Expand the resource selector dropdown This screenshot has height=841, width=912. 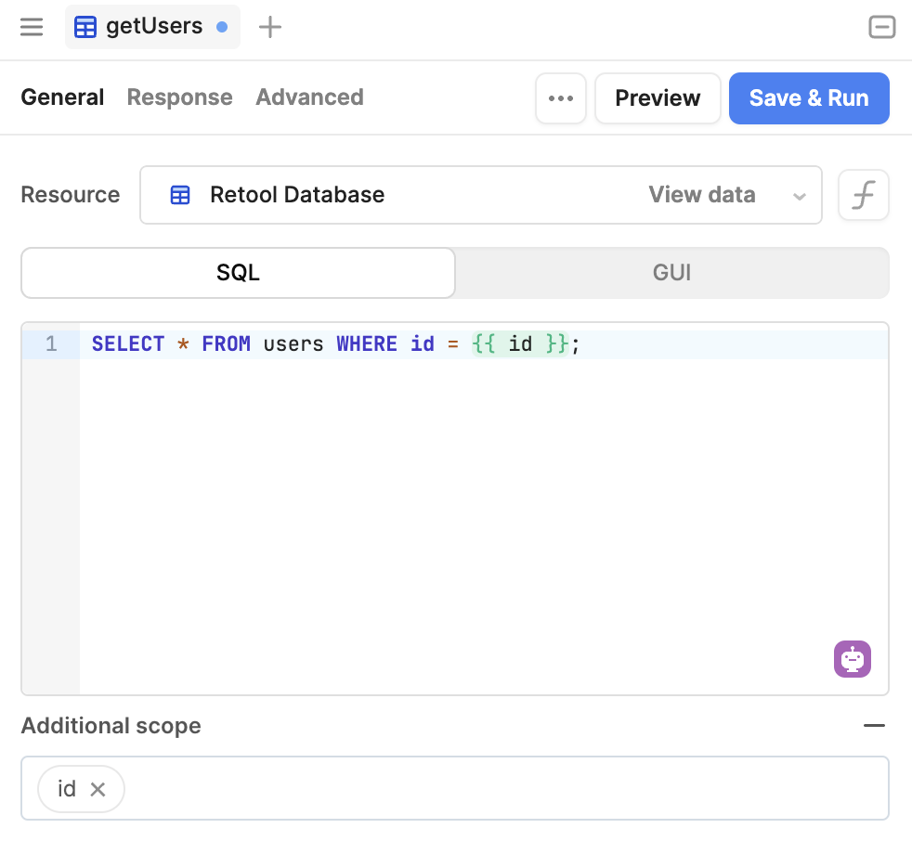(799, 195)
